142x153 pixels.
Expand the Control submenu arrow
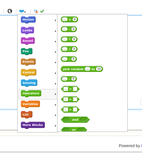coord(55,73)
